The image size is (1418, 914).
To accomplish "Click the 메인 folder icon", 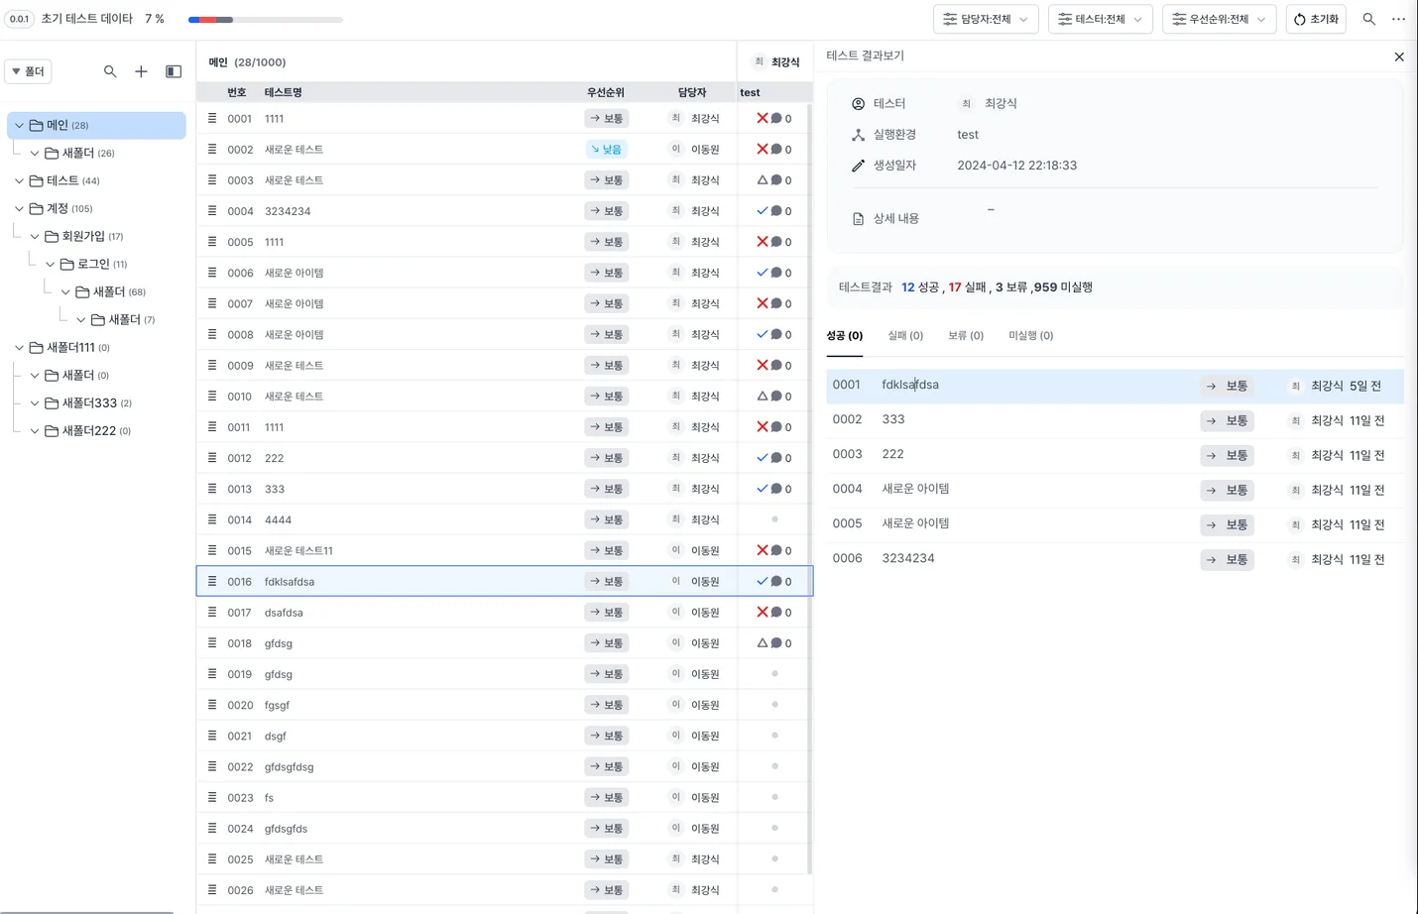I will [x=36, y=125].
